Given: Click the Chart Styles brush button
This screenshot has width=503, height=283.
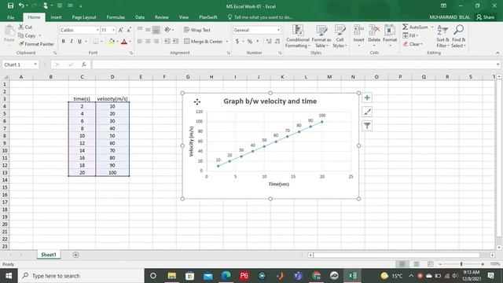Looking at the screenshot, I should click(367, 112).
